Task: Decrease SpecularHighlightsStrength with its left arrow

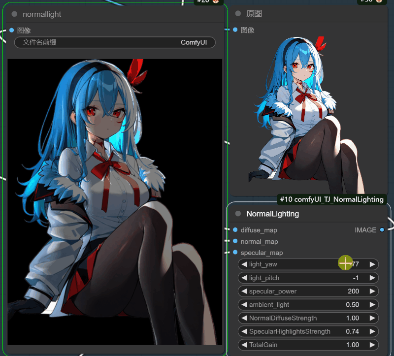Action: (244, 331)
